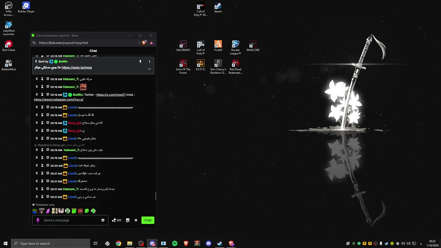Expand the pinned message chevron
Screen dimensions: 441x248
pyautogui.click(x=149, y=69)
